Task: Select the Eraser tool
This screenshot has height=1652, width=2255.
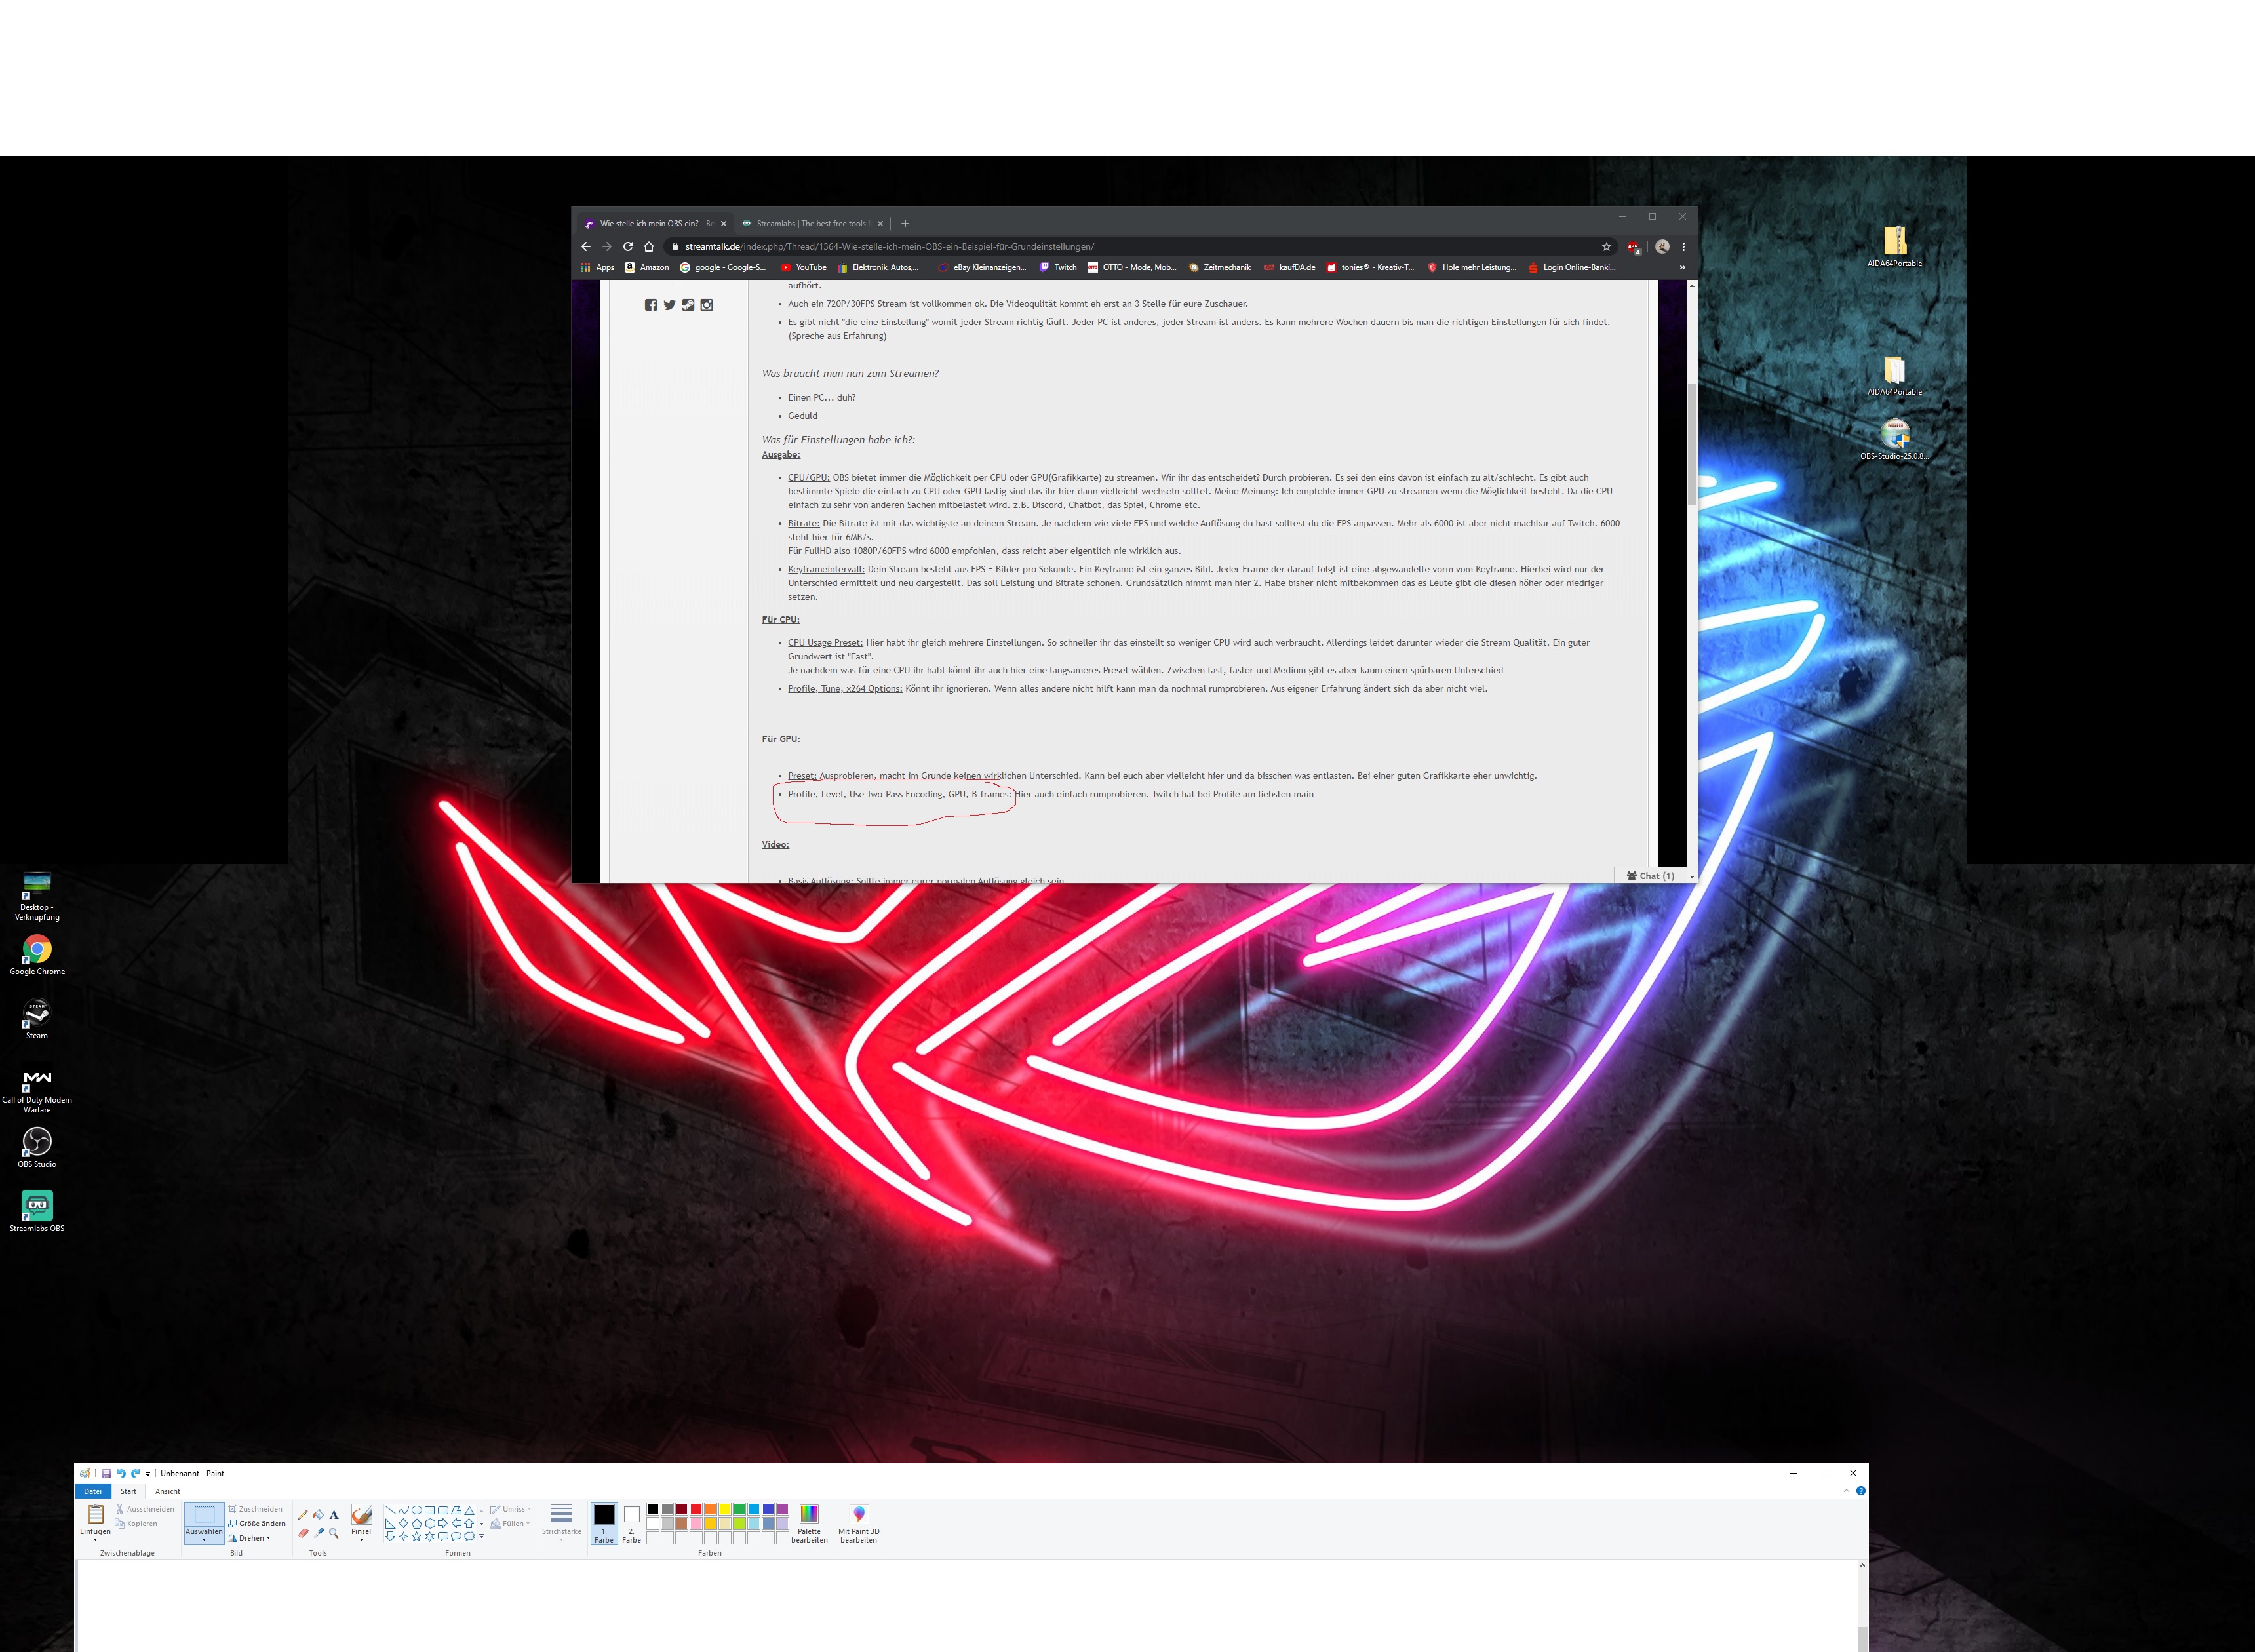Action: [x=303, y=1533]
